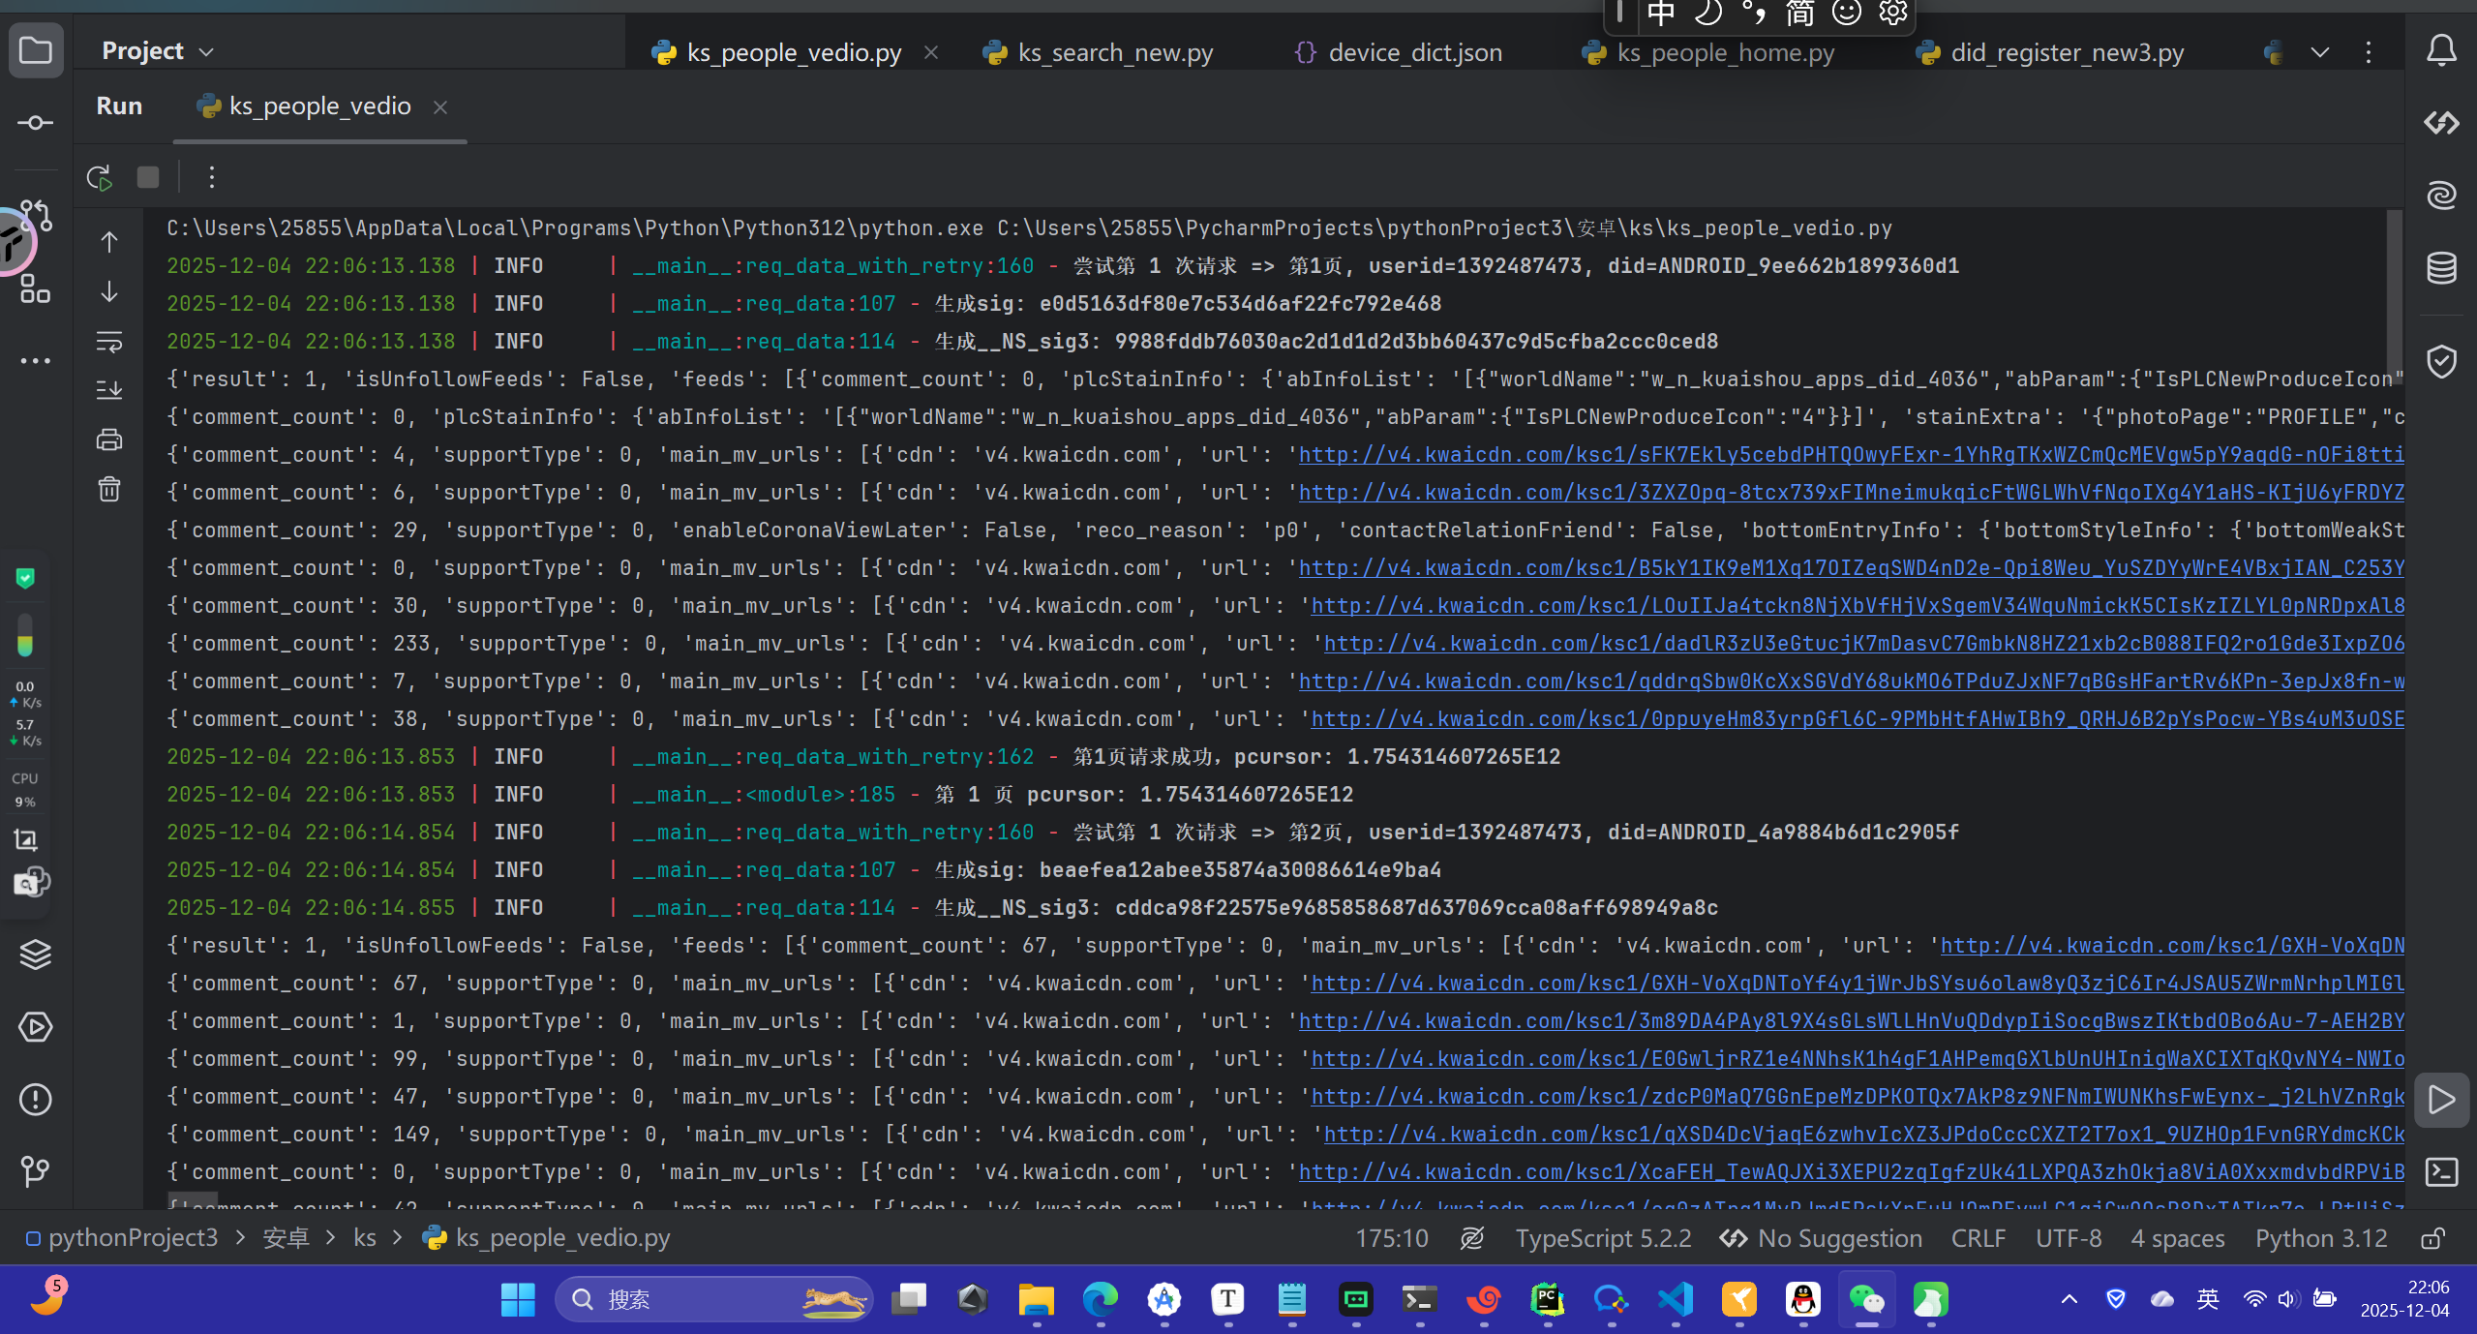Screen dimensions: 2477x1334
Task: Clear all console output
Action: point(109,489)
